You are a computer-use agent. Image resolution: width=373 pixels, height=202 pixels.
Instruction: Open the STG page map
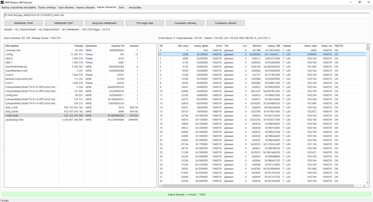145,23
